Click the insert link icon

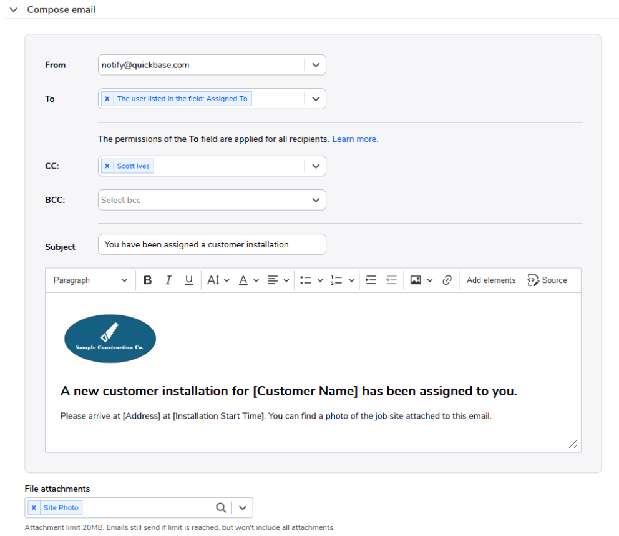pos(447,280)
